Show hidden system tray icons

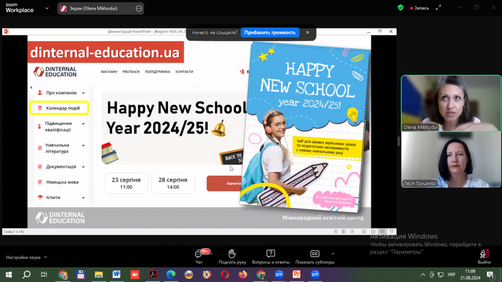423,275
